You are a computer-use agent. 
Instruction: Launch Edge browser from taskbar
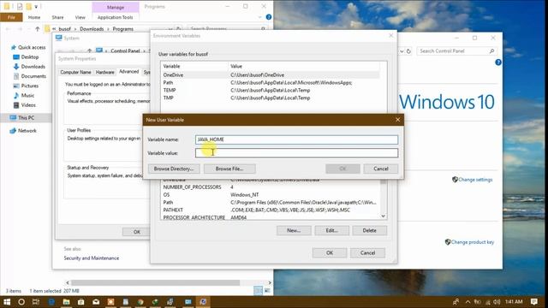(51, 302)
